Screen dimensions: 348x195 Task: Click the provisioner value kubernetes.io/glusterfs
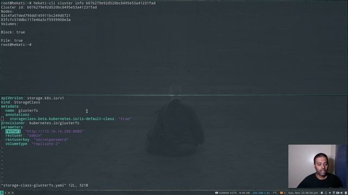coord(54,123)
